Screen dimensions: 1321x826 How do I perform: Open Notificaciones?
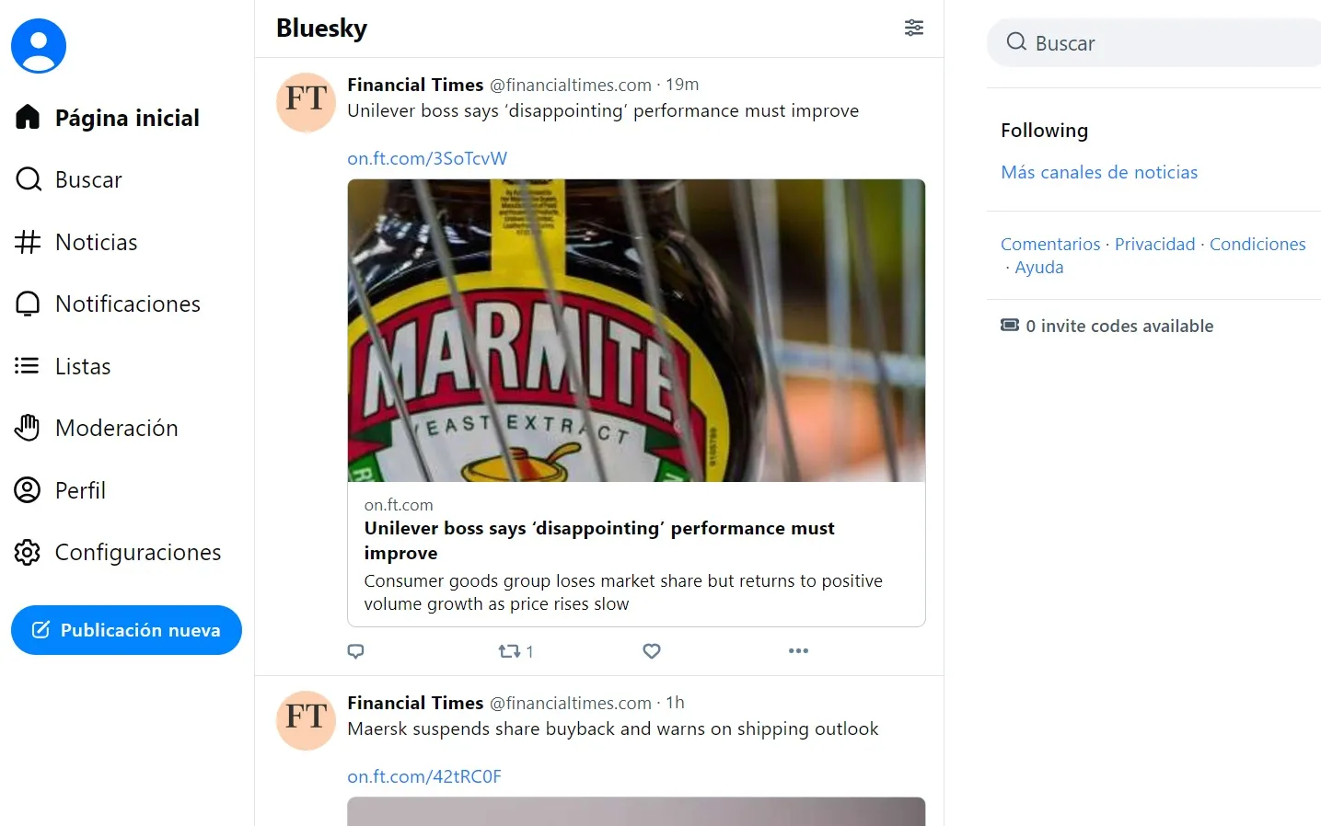(x=128, y=304)
